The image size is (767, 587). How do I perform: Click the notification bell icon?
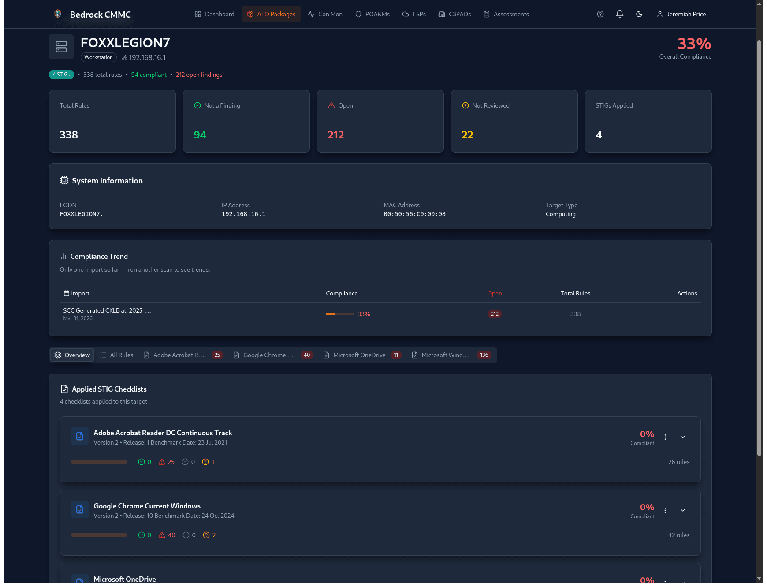pos(619,14)
